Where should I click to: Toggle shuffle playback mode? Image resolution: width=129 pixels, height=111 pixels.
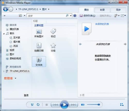(x=32, y=105)
